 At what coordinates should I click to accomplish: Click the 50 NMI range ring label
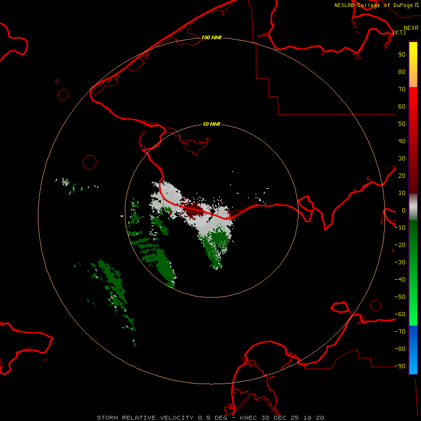[211, 124]
